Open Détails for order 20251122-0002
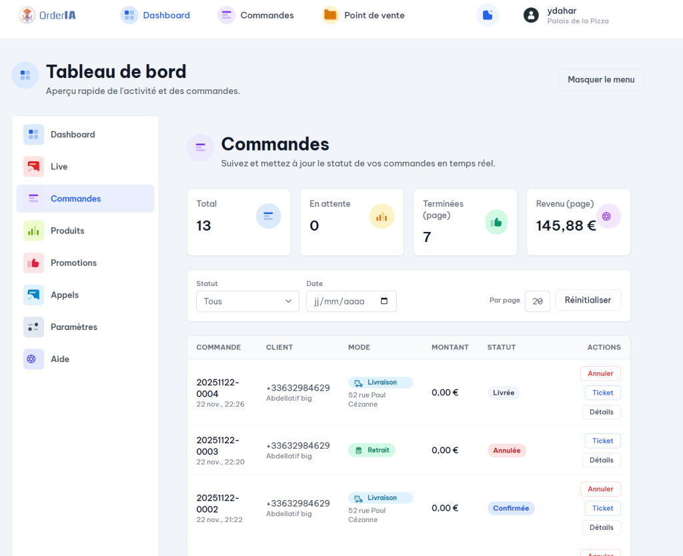The image size is (683, 556). [x=601, y=527]
